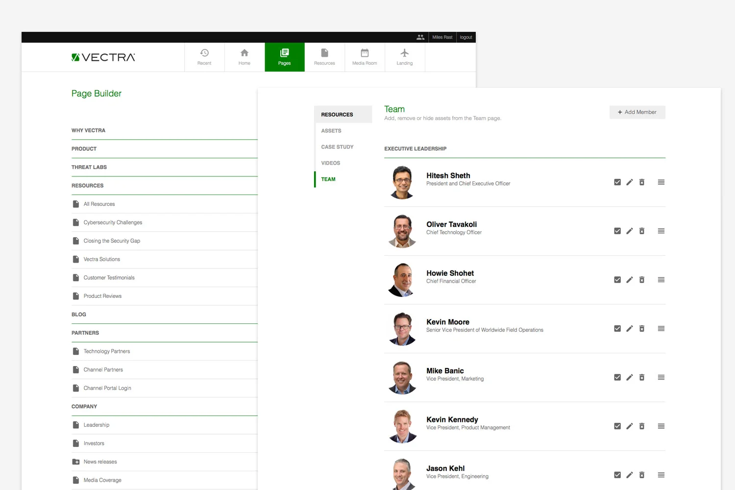
Task: Toggle visibility checkbox for Mike Banic
Action: click(x=617, y=377)
